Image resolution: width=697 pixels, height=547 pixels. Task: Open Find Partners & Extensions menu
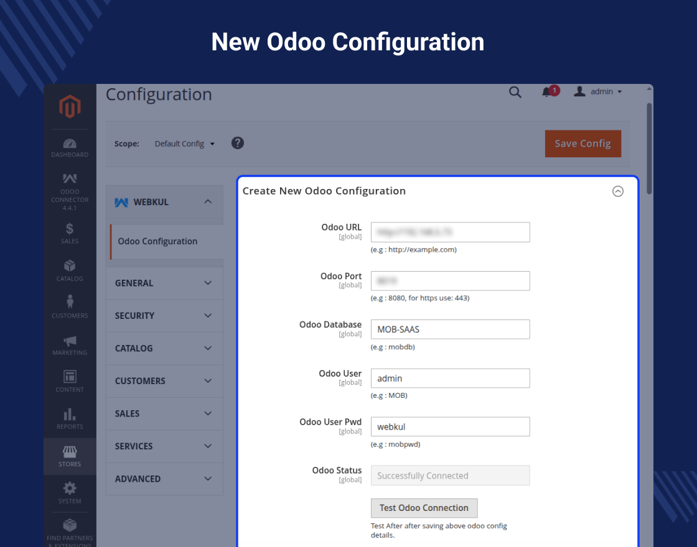tap(70, 532)
